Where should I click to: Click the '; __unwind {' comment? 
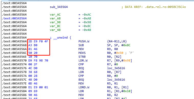tap(61, 38)
